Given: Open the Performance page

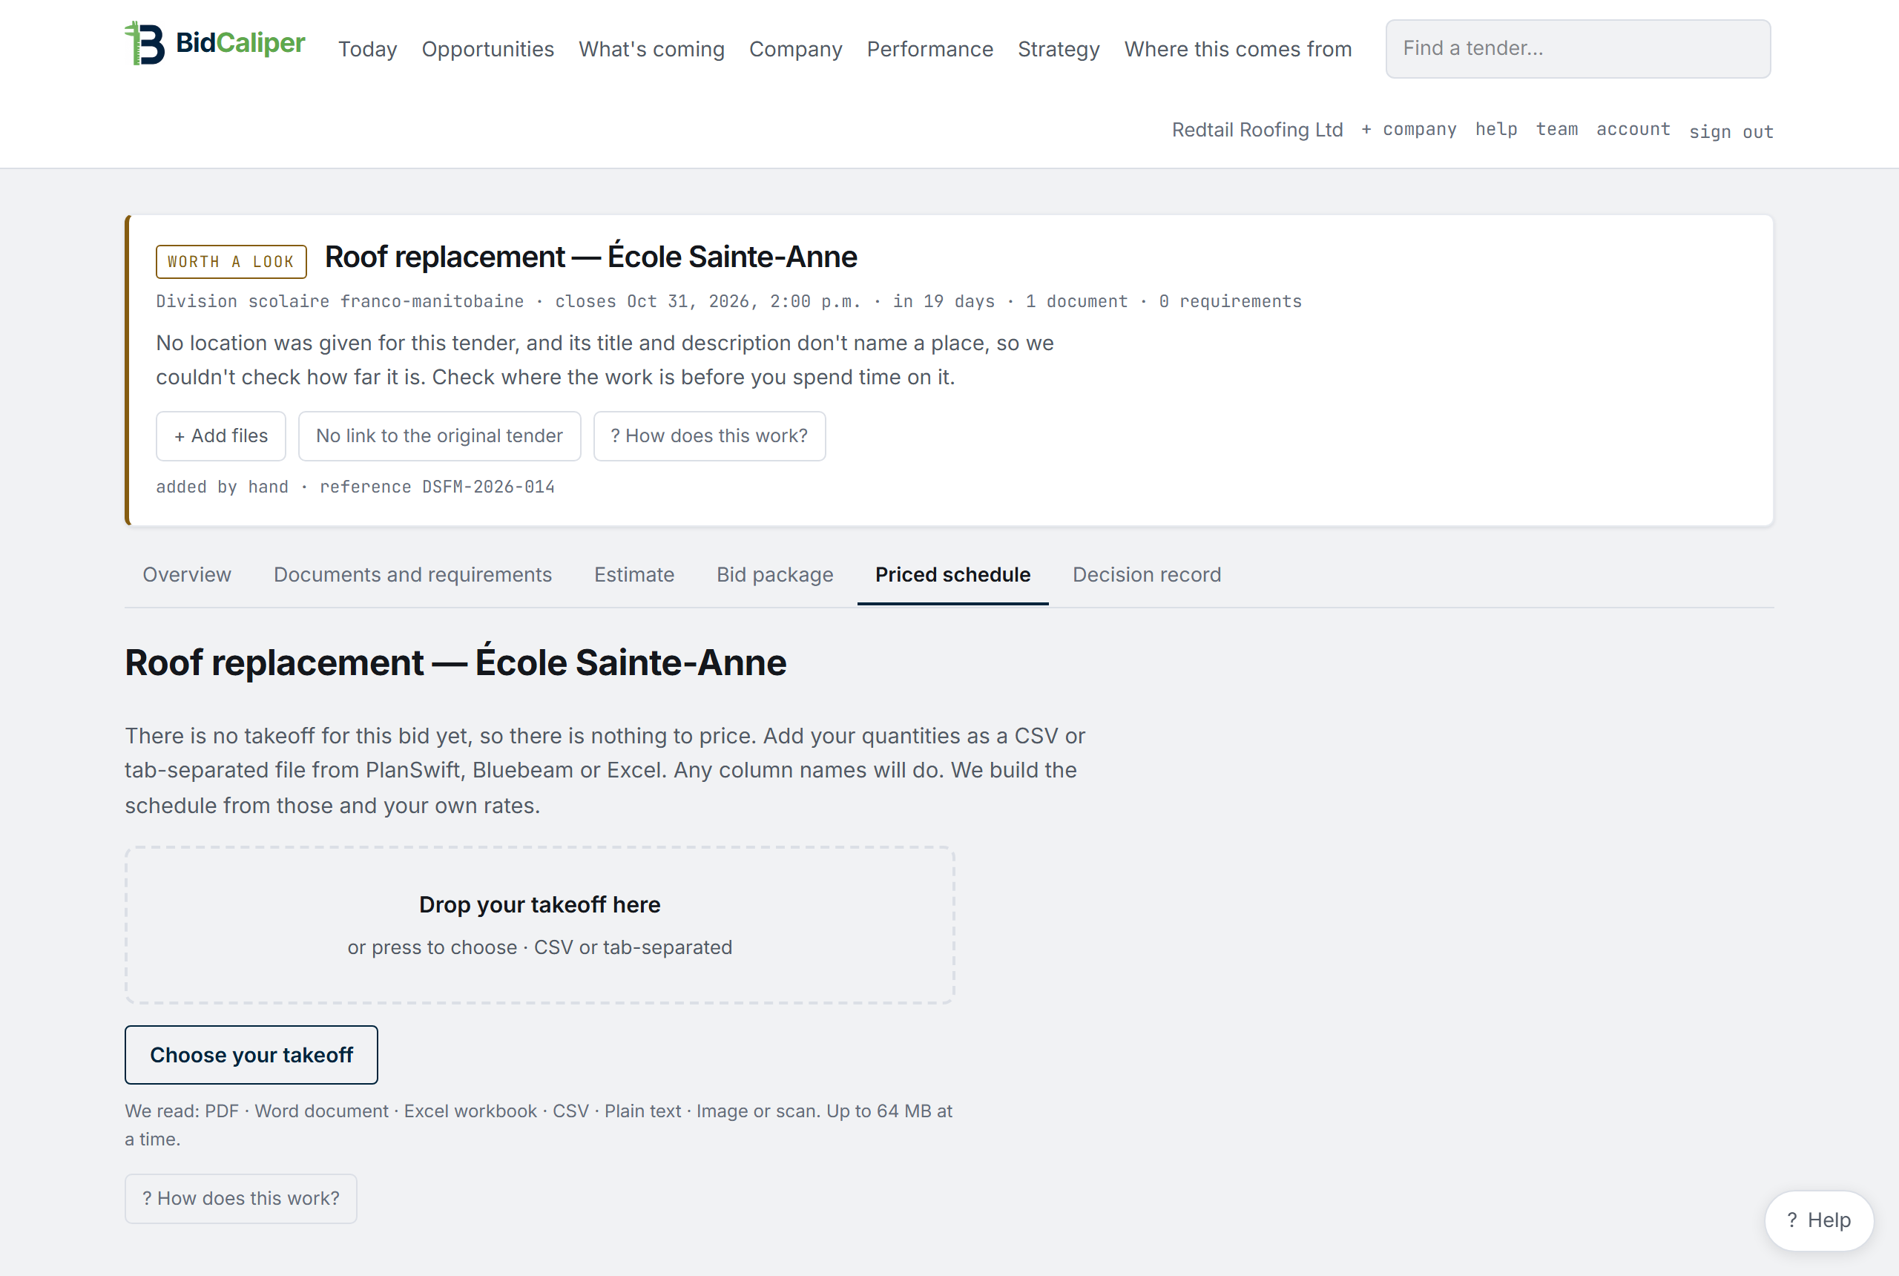Looking at the screenshot, I should (x=929, y=49).
